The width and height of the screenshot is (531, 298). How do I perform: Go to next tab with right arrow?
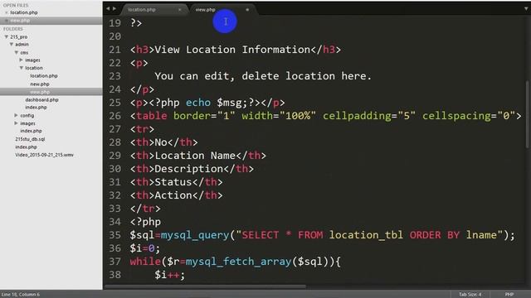click(114, 9)
